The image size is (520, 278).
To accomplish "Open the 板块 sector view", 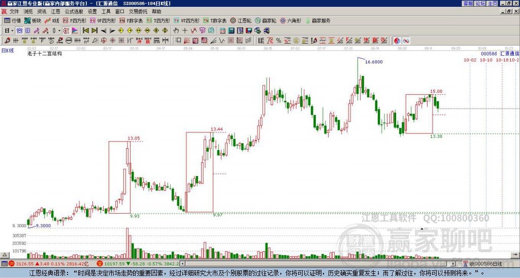I will pyautogui.click(x=32, y=20).
